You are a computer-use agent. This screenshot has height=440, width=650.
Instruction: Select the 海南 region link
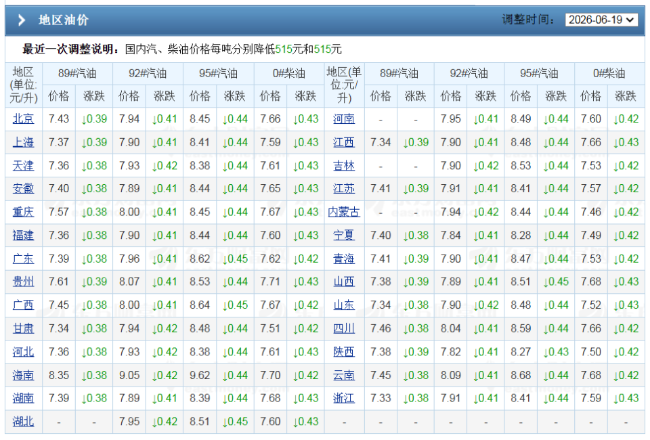tap(23, 376)
